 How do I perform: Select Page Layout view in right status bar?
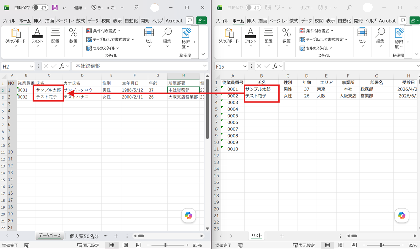(341, 245)
